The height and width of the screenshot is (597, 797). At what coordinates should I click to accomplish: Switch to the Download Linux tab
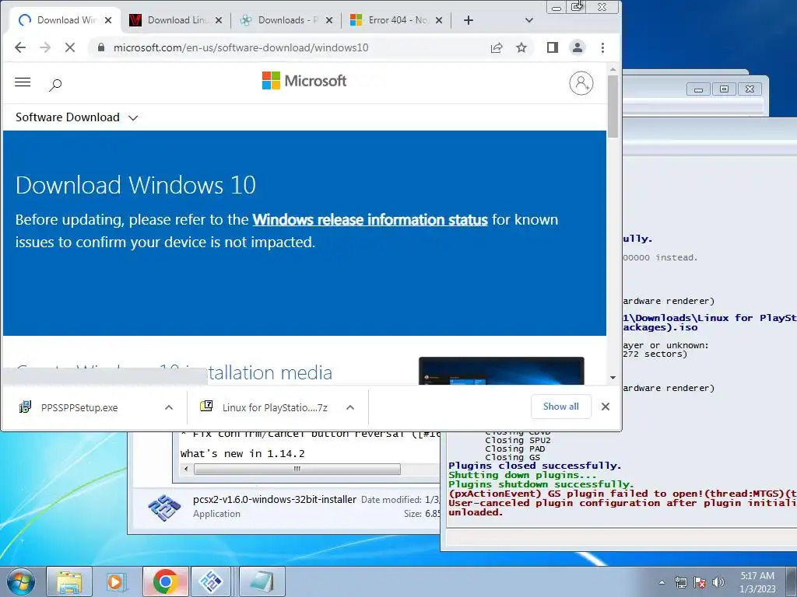(x=176, y=20)
